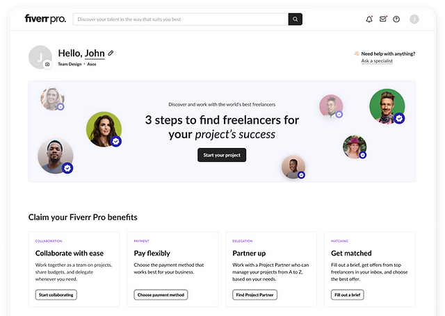This screenshot has height=316, width=445.
Task: Click the Asos company label
Action: [x=91, y=64]
